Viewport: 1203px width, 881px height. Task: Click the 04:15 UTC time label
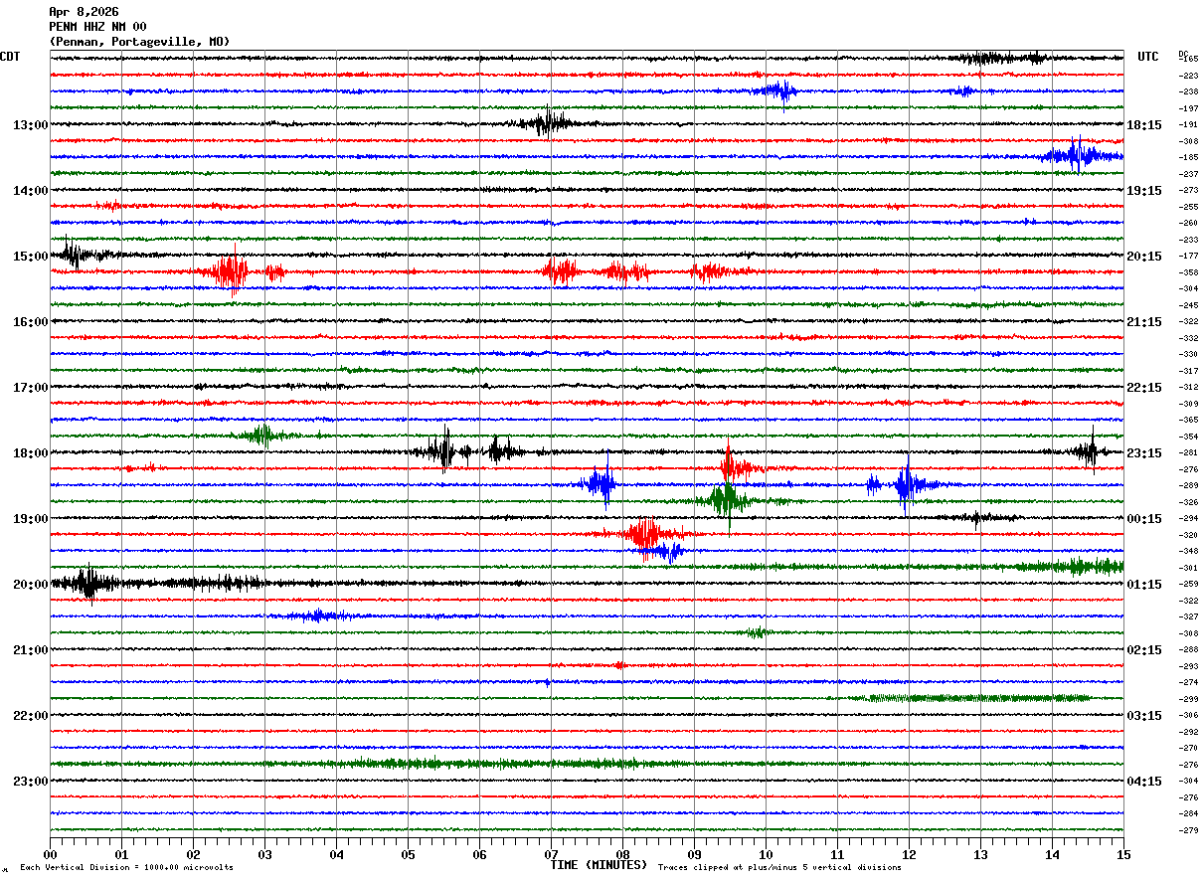1144,781
